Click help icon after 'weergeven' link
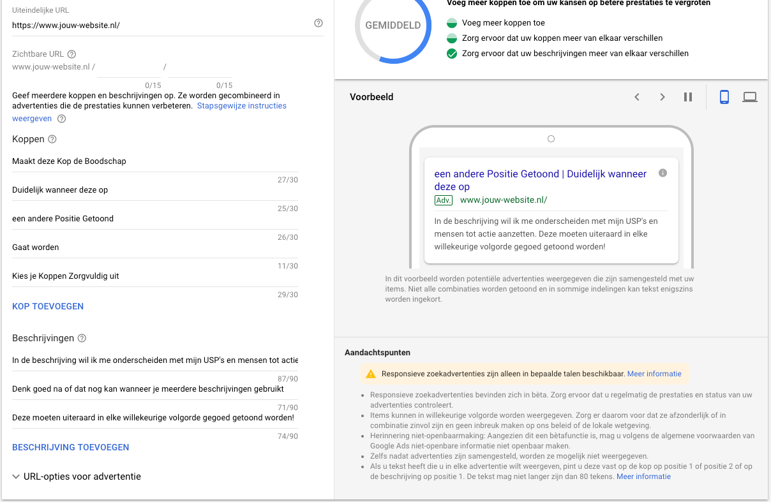The image size is (771, 502). (x=61, y=119)
